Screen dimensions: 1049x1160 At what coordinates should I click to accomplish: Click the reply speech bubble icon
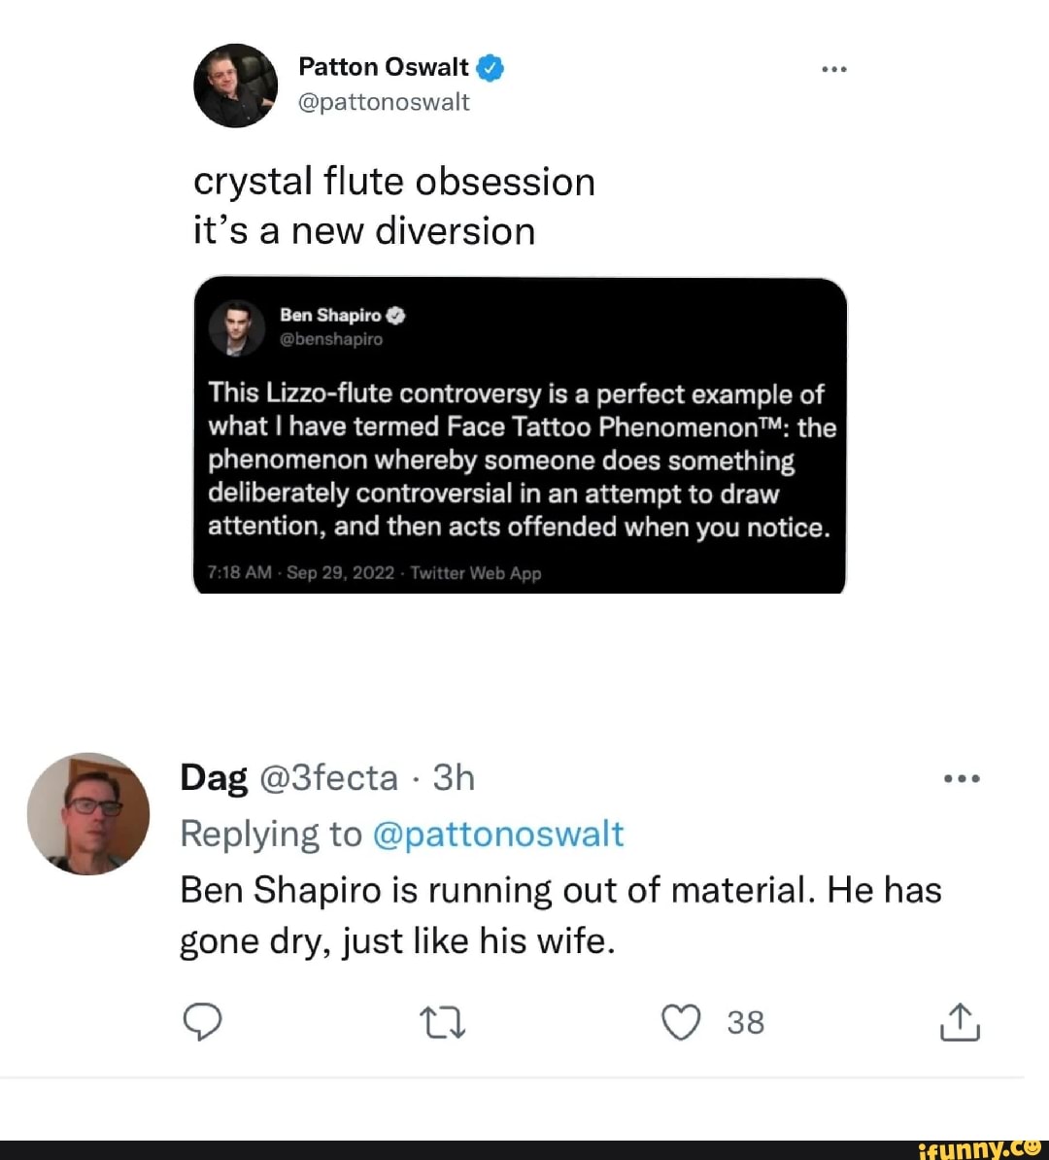(x=202, y=1022)
